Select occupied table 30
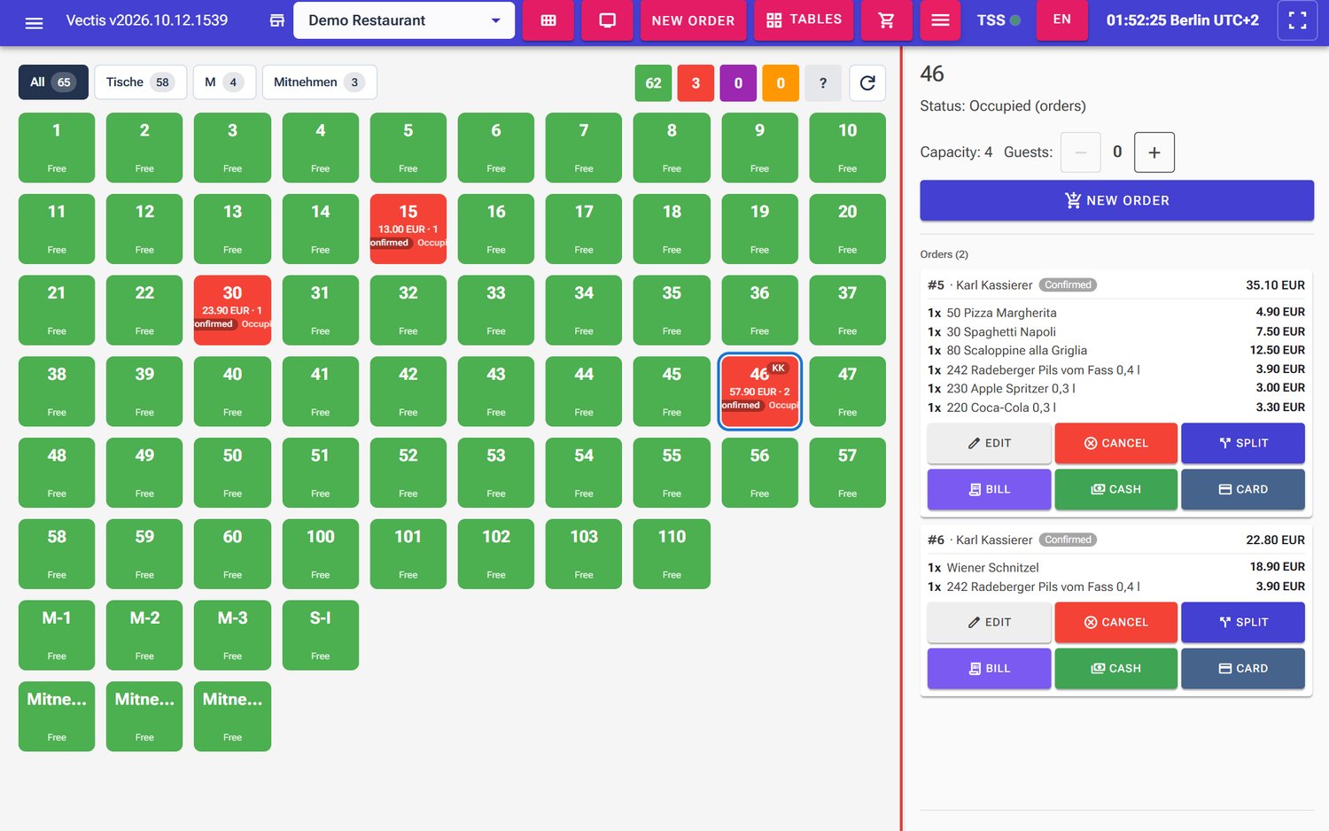This screenshot has height=831, width=1329. click(232, 310)
